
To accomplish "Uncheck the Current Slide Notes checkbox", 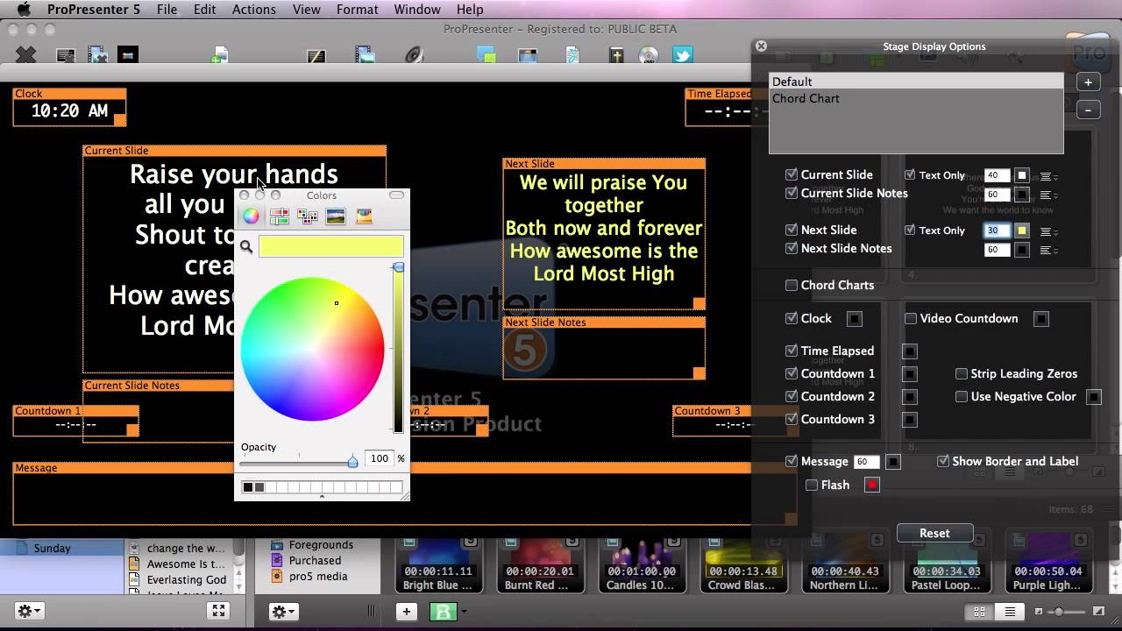I will (x=792, y=193).
